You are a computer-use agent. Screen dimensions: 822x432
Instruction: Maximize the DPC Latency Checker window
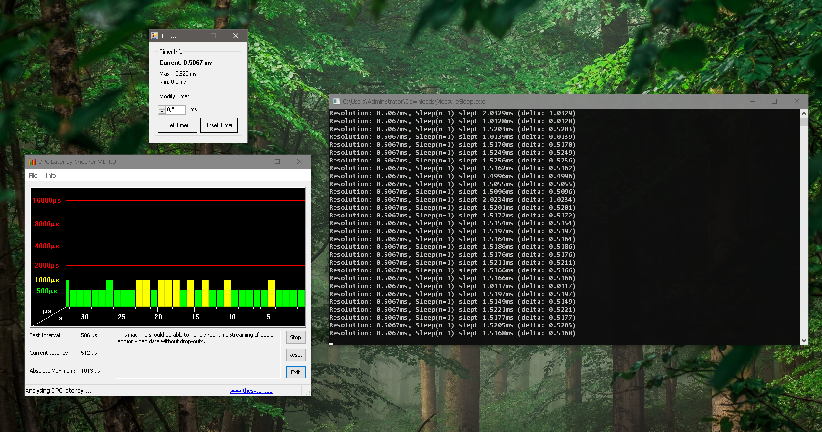(x=277, y=162)
